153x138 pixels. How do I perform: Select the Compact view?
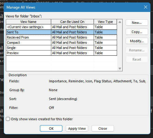(61, 43)
